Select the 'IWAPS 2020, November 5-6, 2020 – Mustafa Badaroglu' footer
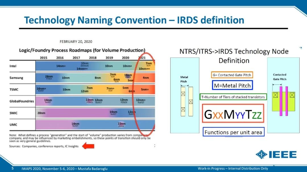 coord(65,169)
